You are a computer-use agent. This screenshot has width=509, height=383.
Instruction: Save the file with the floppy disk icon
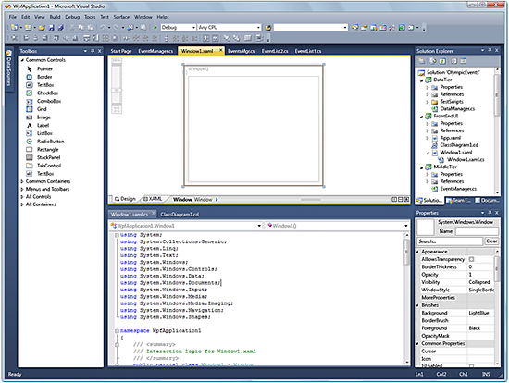51,28
